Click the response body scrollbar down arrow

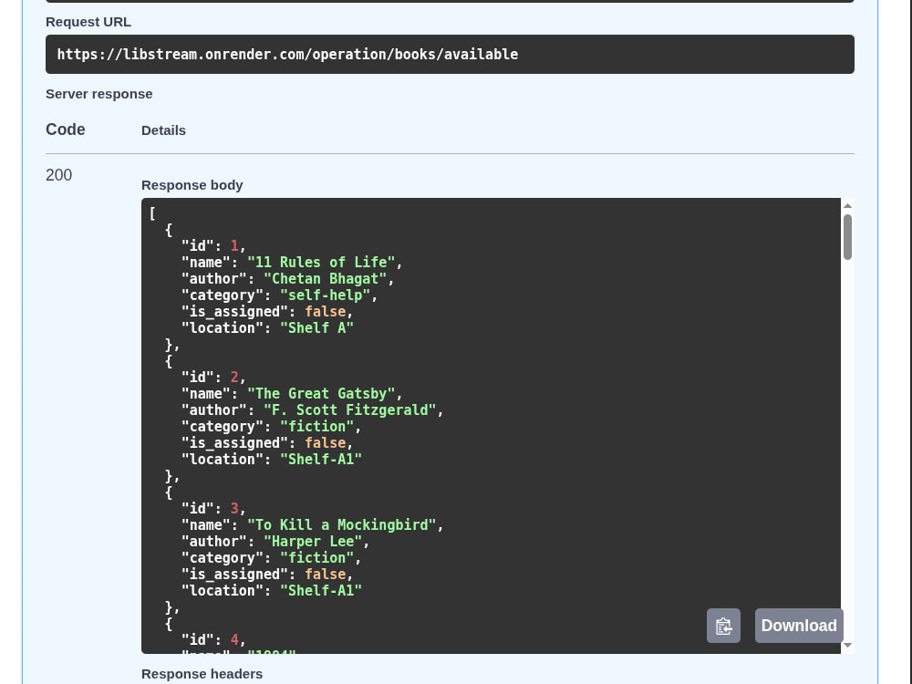click(847, 645)
